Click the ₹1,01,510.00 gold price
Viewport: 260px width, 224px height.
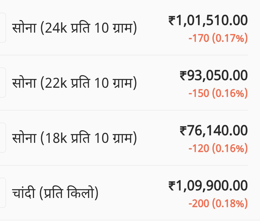pos(208,20)
